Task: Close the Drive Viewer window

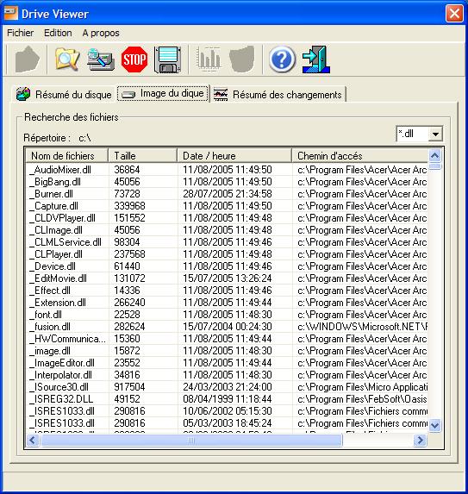Action: tap(454, 14)
